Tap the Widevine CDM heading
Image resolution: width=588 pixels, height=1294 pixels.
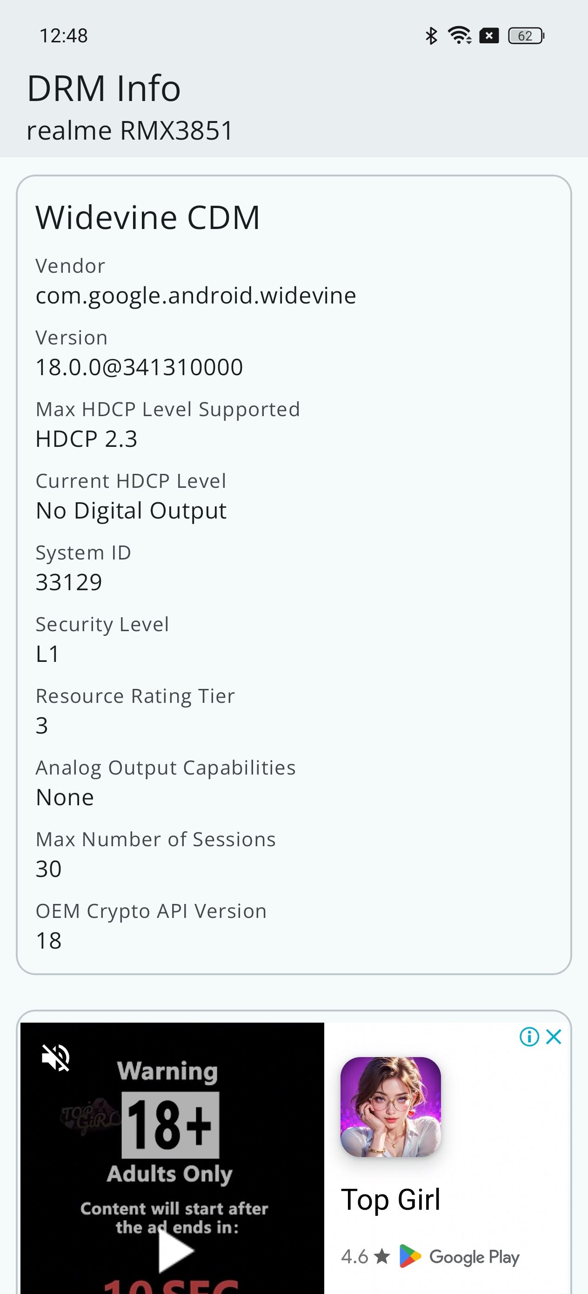pyautogui.click(x=147, y=218)
